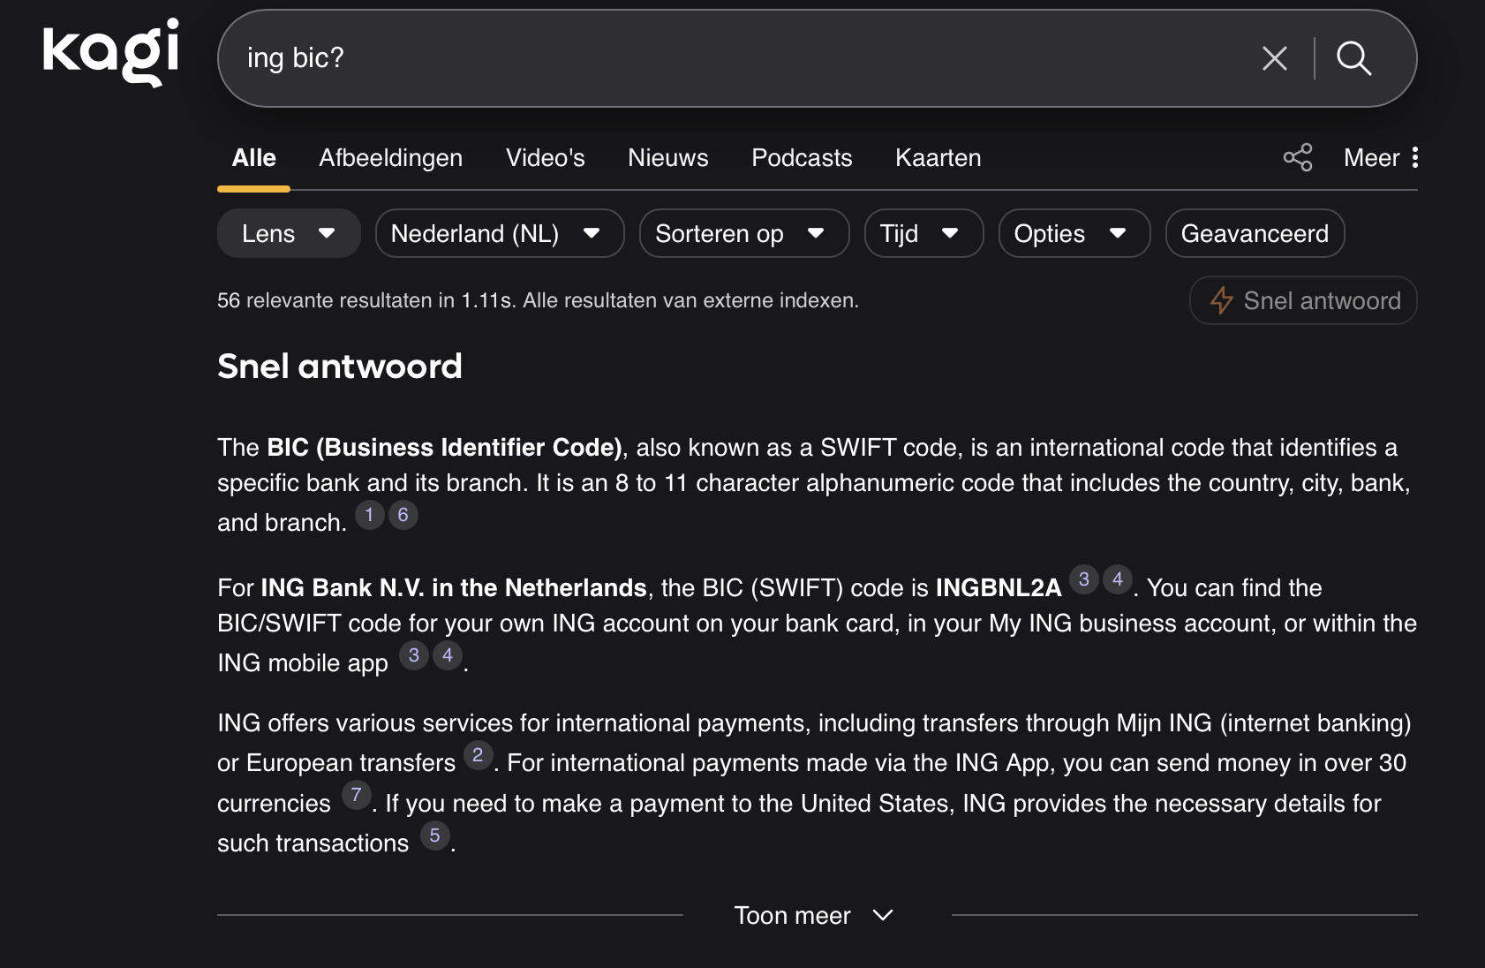The height and width of the screenshot is (968, 1485).
Task: Open the Meer three-dot menu
Action: tap(1381, 158)
